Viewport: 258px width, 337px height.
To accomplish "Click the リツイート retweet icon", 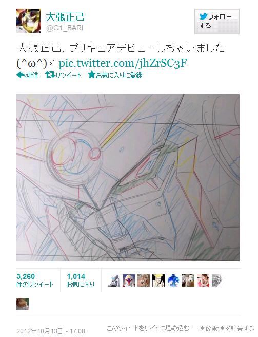I will tap(50, 75).
